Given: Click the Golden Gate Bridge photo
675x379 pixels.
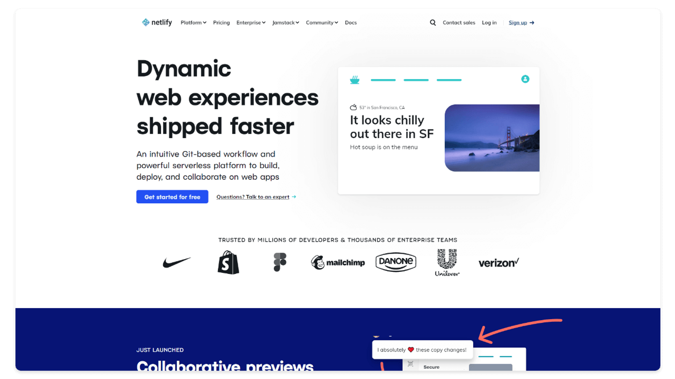Looking at the screenshot, I should [x=492, y=138].
